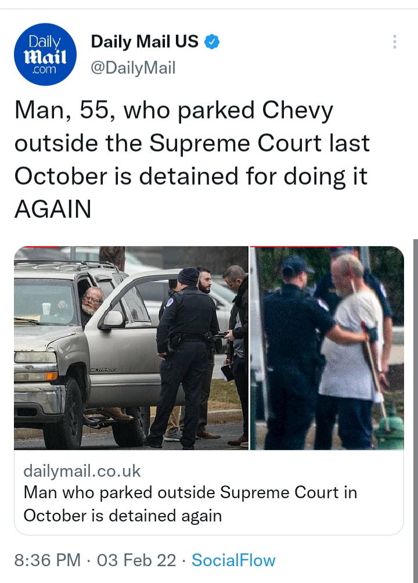The image size is (418, 583).
Task: Click the word AGAIN in the tweet
Action: point(53,208)
